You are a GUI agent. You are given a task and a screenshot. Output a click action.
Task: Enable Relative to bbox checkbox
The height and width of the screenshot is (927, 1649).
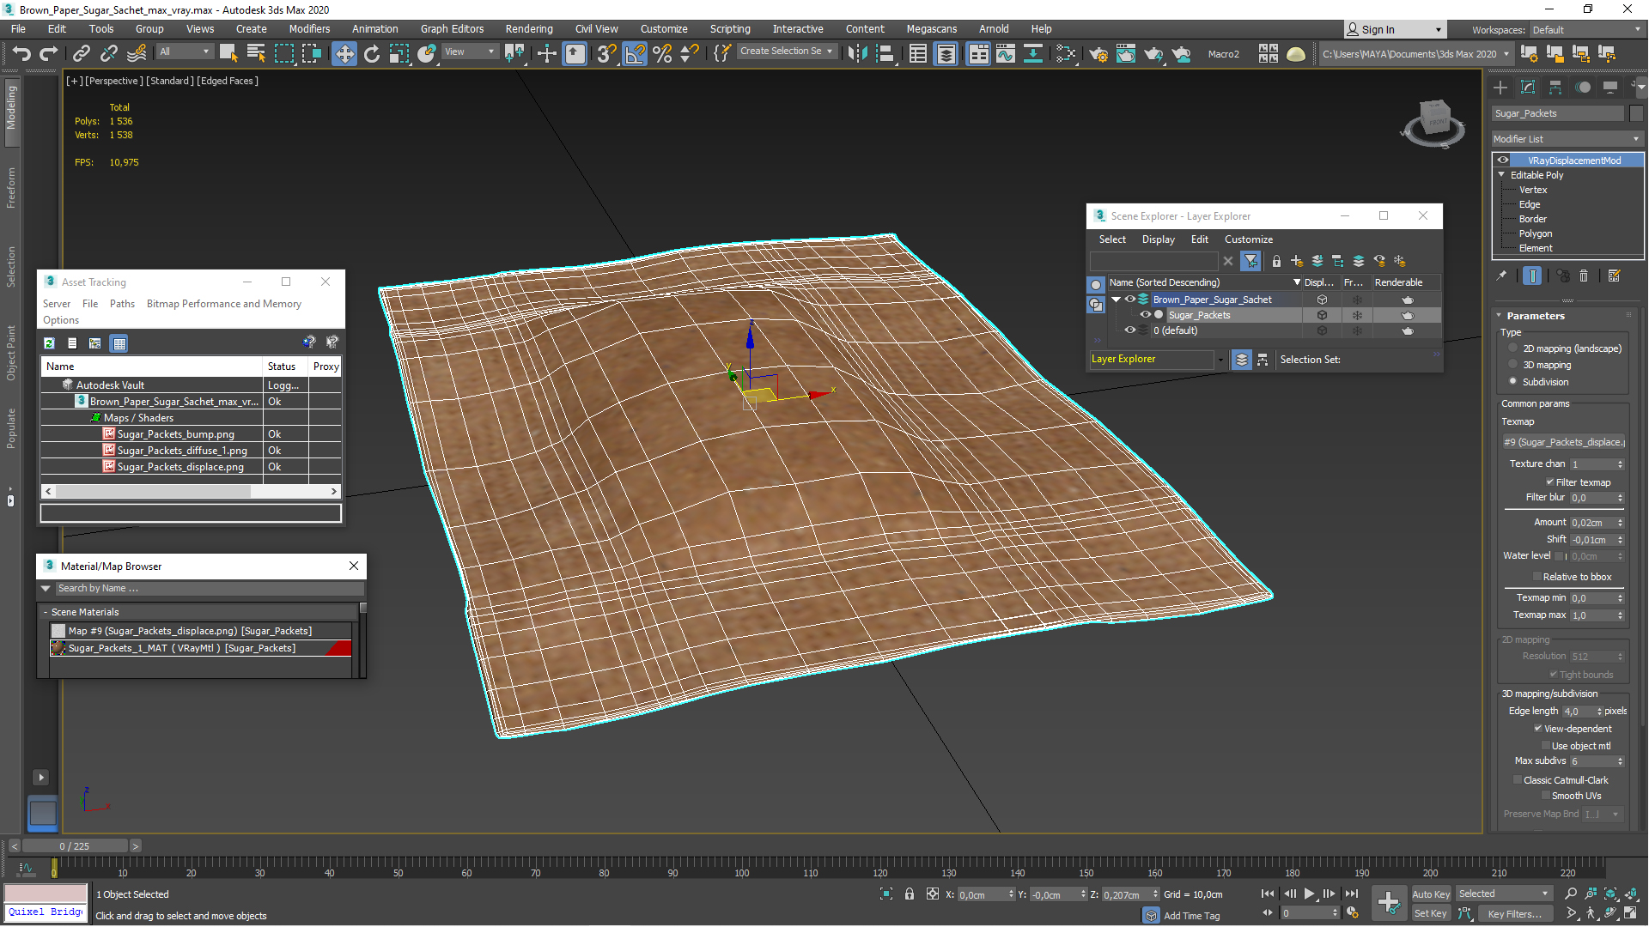tap(1537, 577)
